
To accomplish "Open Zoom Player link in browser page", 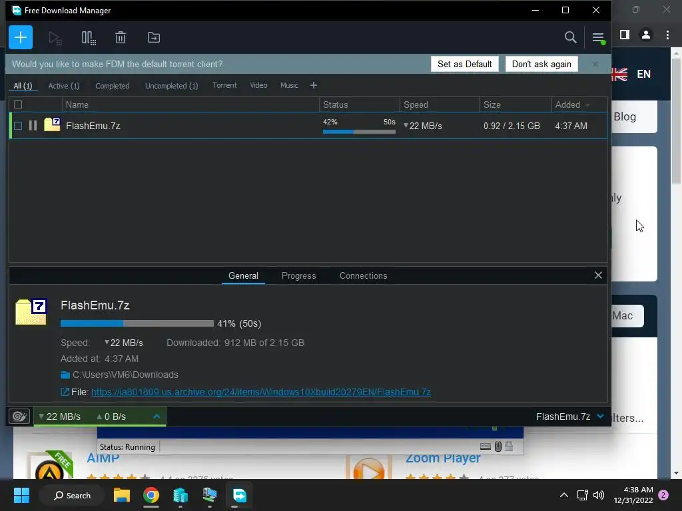I will point(443,458).
